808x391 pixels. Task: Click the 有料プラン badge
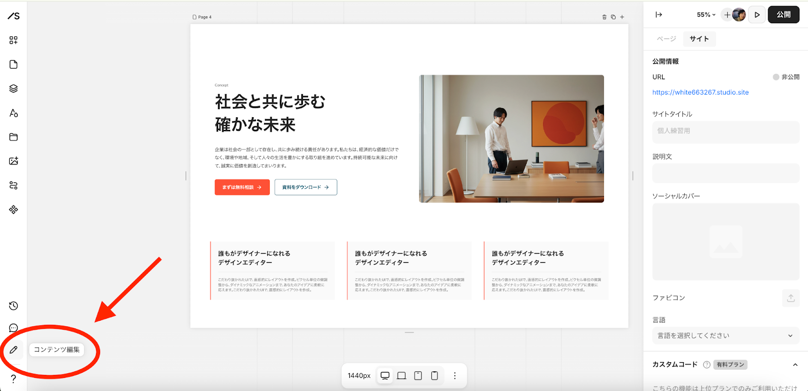730,365
